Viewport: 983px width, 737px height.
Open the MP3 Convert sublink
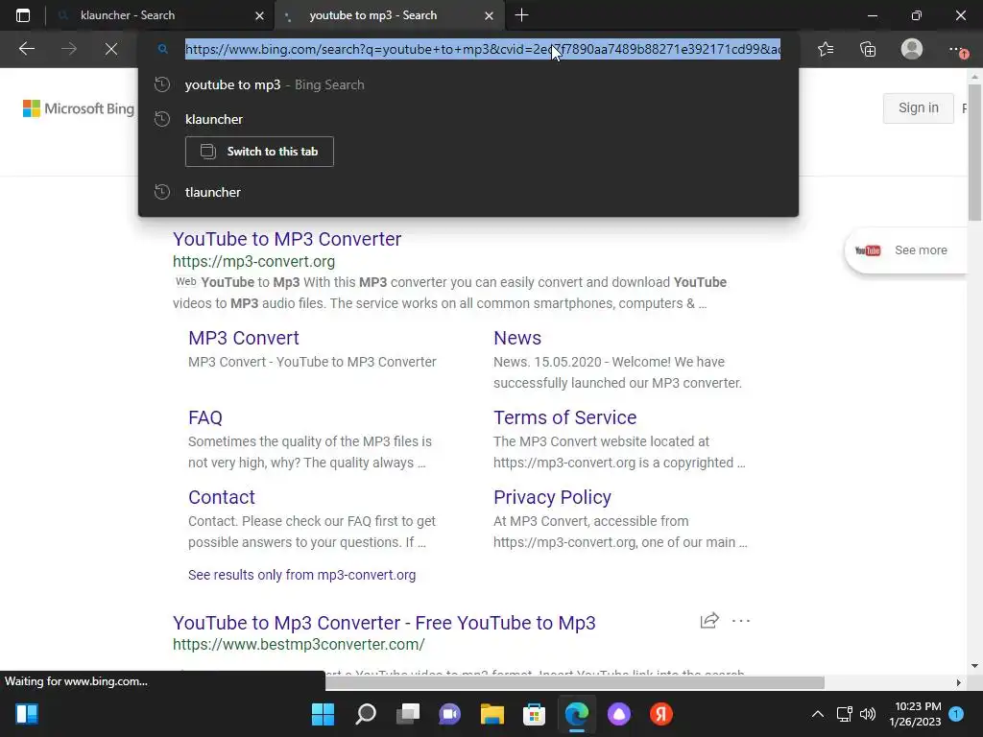point(243,338)
